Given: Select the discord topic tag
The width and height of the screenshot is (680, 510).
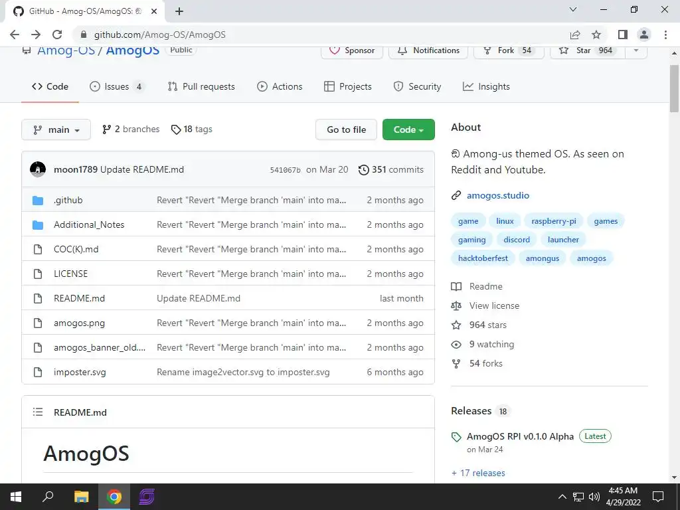Looking at the screenshot, I should point(517,240).
